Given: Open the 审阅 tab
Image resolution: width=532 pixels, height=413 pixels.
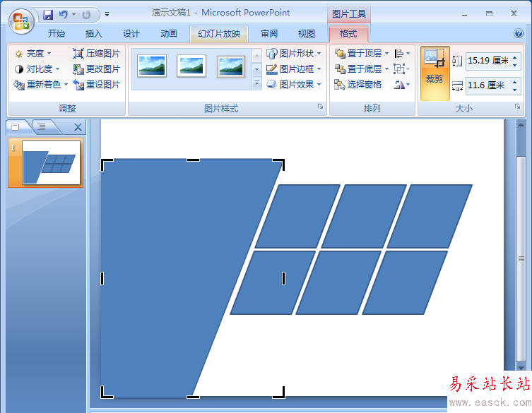Looking at the screenshot, I should click(x=269, y=34).
